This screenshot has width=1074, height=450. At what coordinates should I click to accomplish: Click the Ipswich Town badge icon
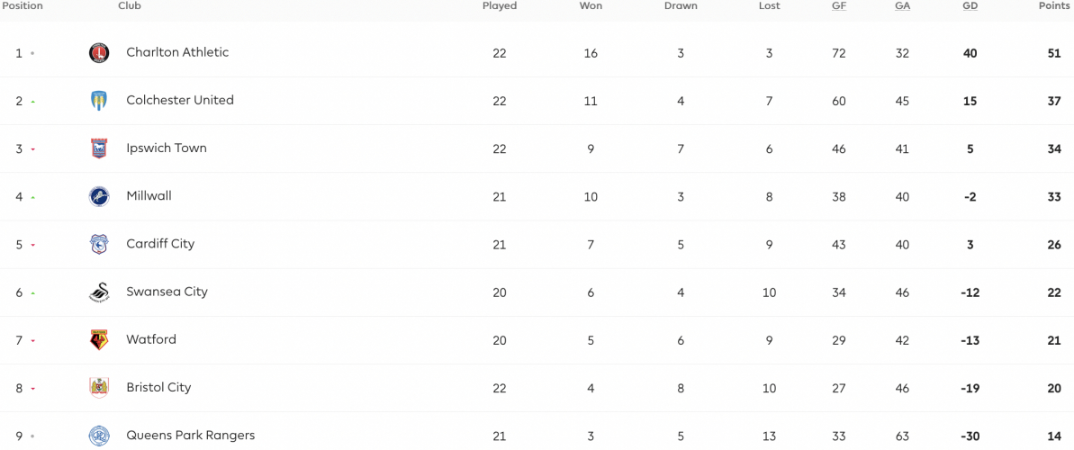pos(99,148)
